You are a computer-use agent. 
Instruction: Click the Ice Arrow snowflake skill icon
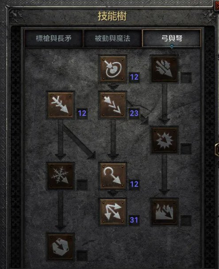61,176
